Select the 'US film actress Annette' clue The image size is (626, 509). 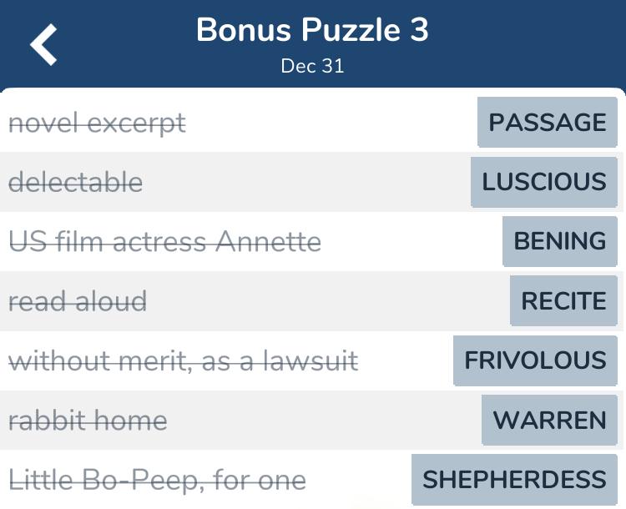pyautogui.click(x=164, y=242)
